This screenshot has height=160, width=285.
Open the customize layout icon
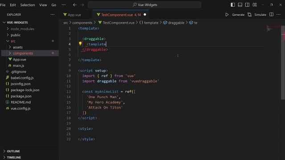tap(255, 5)
